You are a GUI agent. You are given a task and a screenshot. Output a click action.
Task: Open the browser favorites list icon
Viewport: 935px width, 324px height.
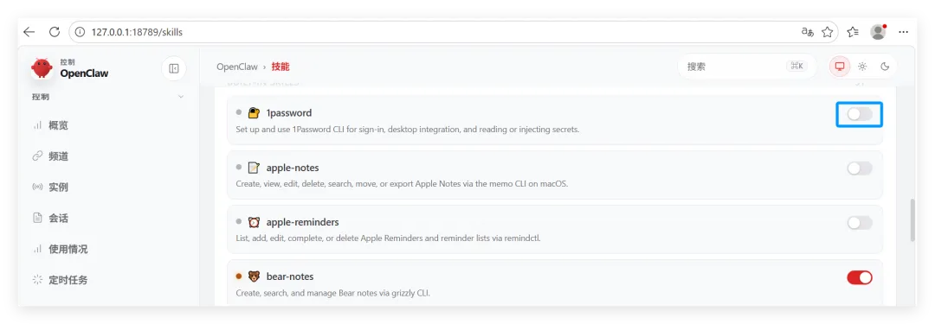click(x=853, y=32)
